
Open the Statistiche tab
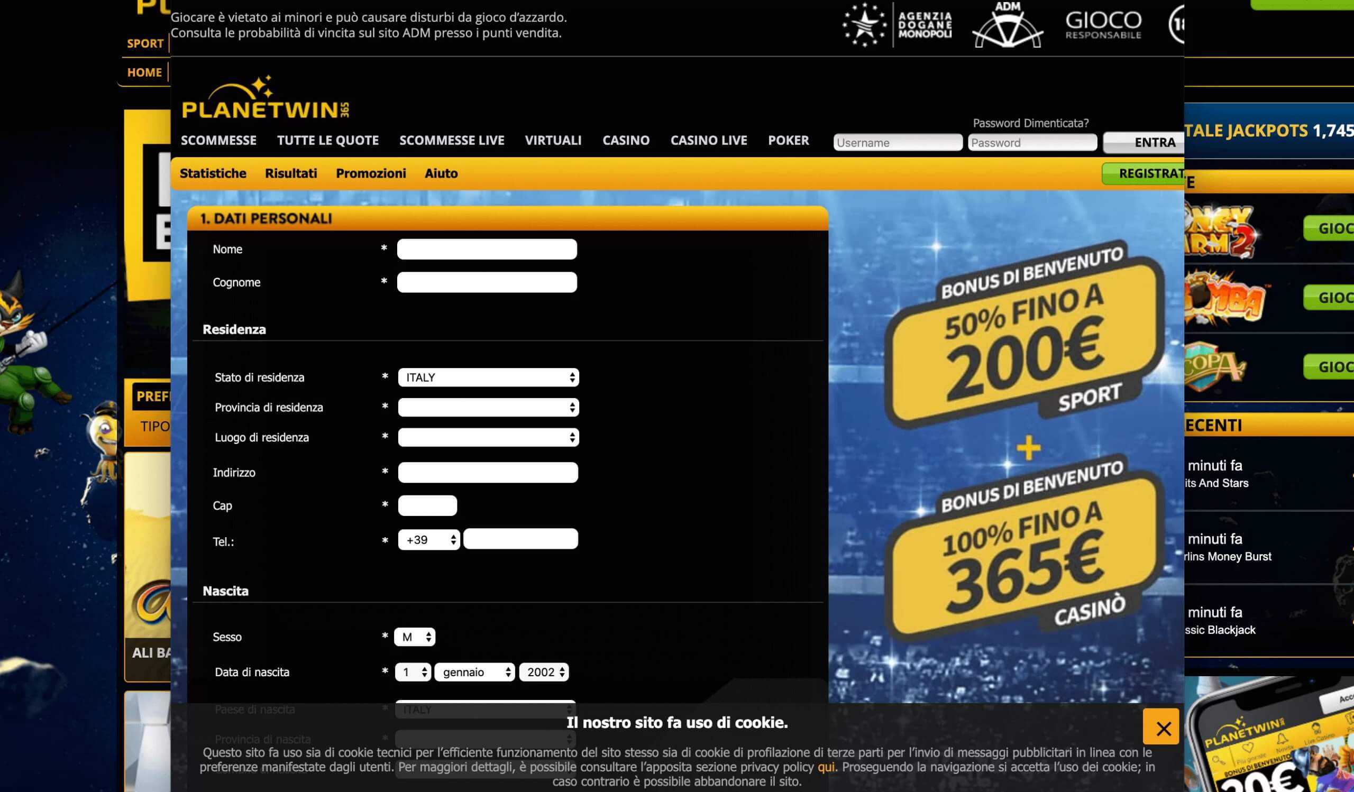click(x=213, y=173)
